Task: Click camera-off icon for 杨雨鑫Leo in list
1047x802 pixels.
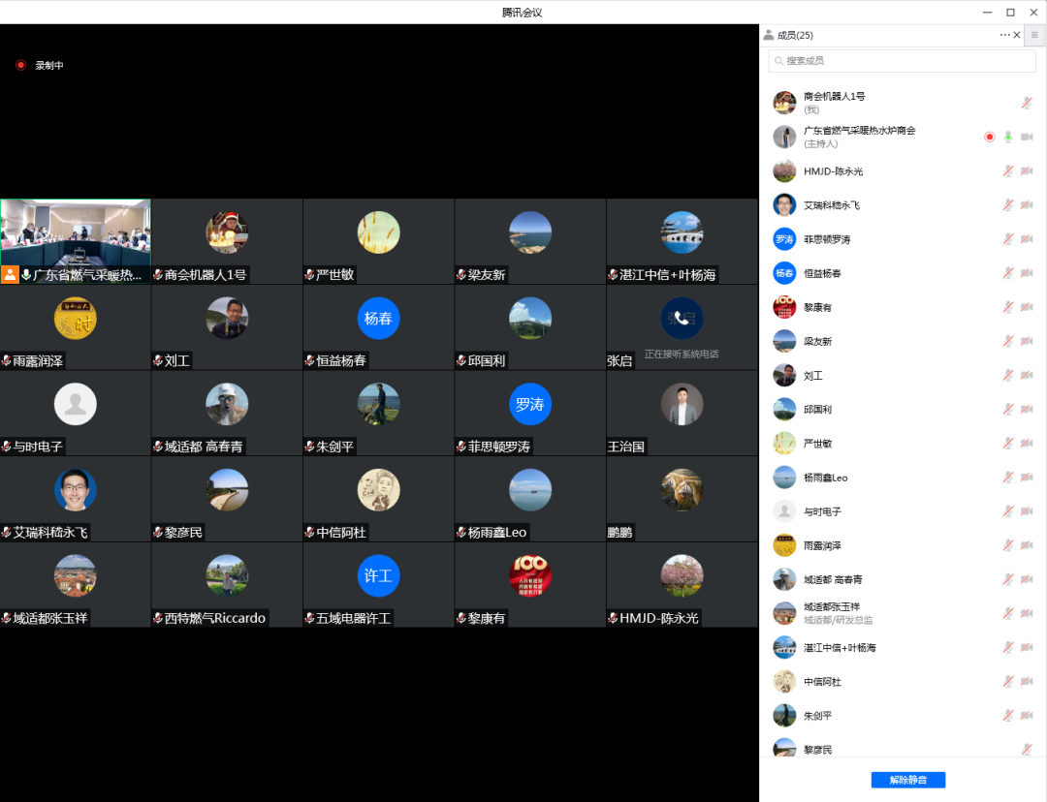Action: tap(1027, 478)
